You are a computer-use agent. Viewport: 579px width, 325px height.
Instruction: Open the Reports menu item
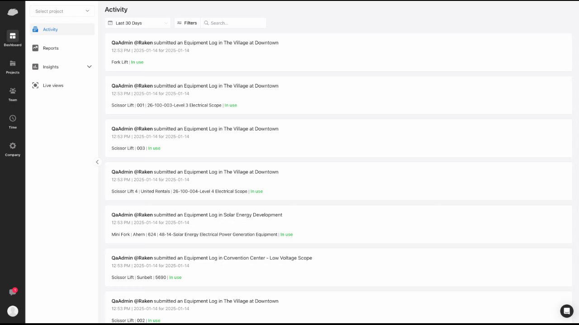click(51, 48)
